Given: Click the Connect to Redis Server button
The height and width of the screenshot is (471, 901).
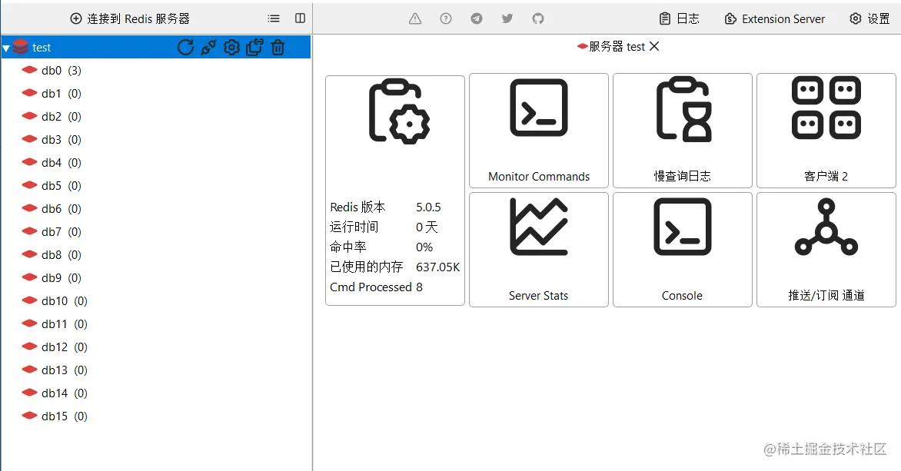Looking at the screenshot, I should (x=130, y=18).
